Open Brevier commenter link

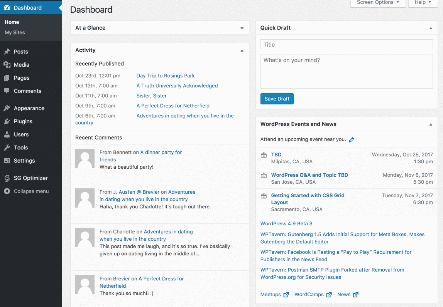coord(122,278)
